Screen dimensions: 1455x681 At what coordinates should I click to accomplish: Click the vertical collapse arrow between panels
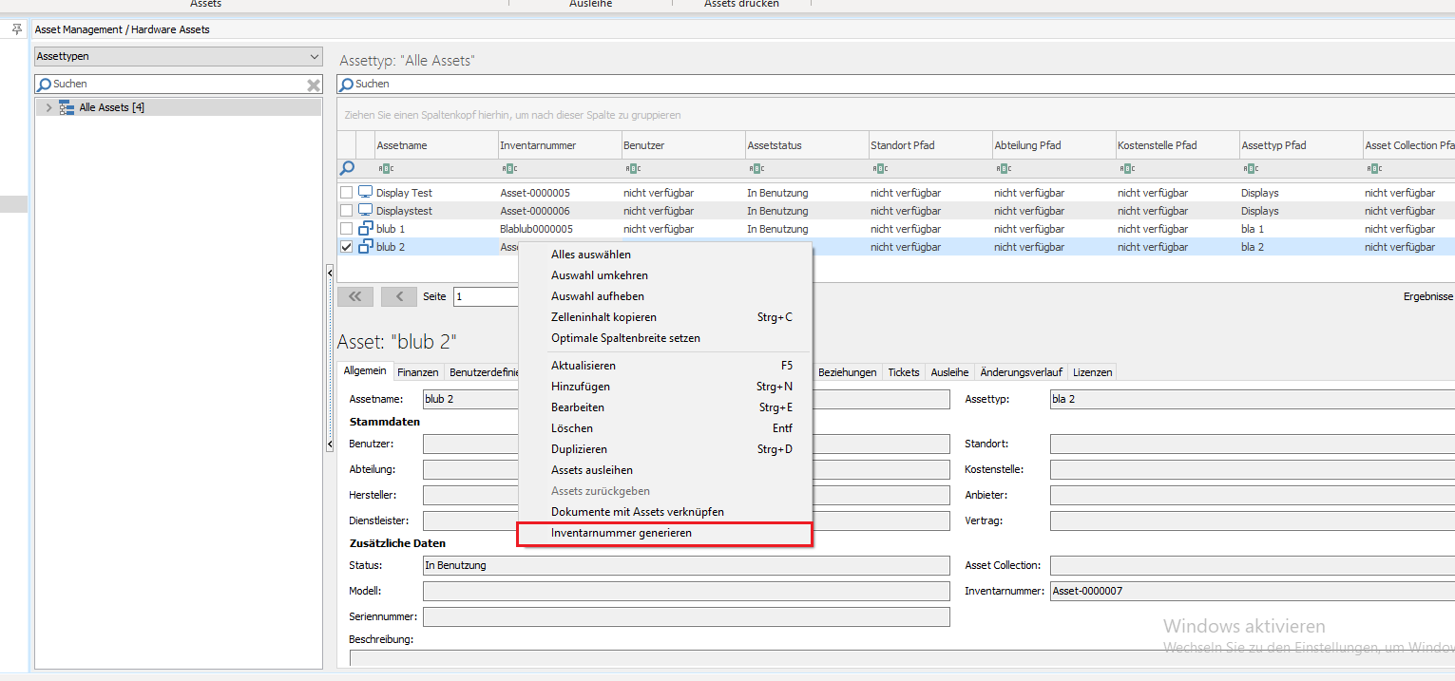(x=329, y=273)
